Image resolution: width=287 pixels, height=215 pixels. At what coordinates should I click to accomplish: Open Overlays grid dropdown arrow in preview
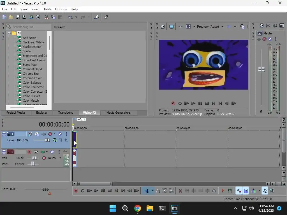[235, 27]
